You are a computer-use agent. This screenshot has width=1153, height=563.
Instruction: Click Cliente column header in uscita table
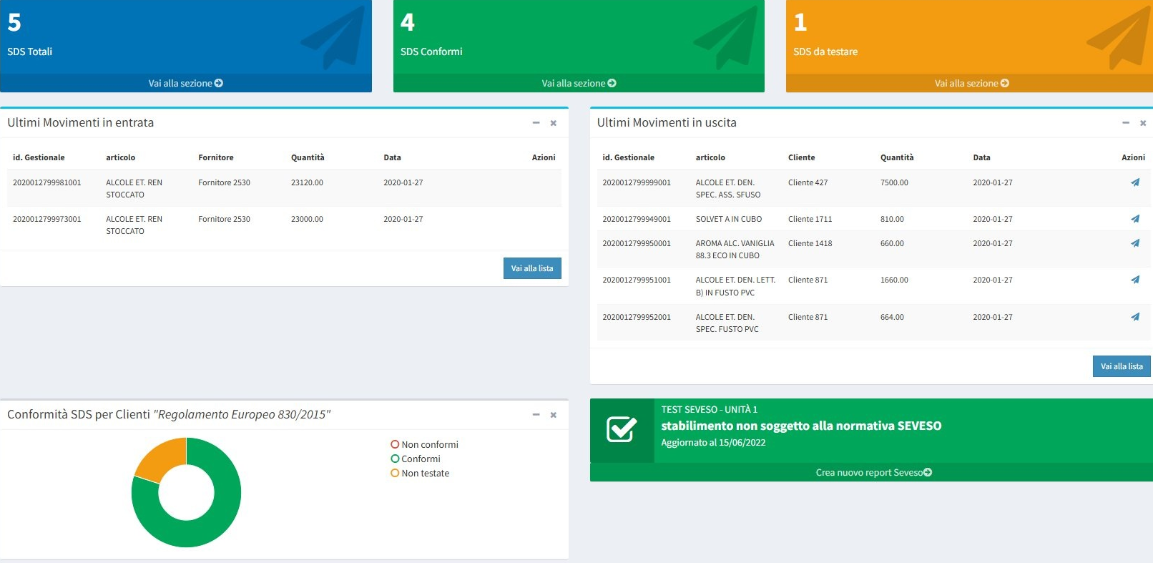[x=802, y=157]
